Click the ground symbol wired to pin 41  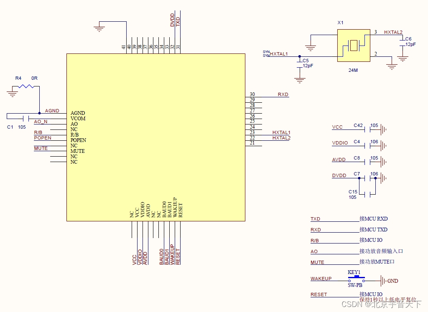click(x=99, y=29)
